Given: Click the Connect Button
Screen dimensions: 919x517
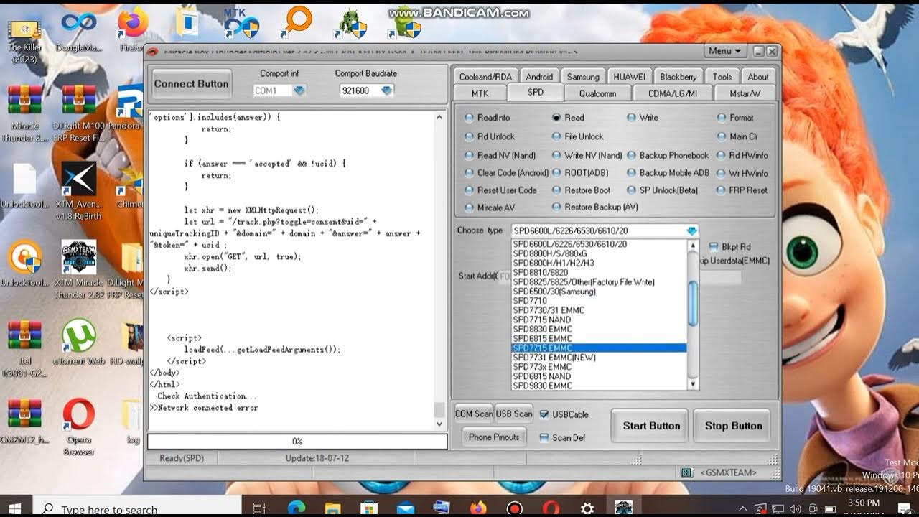Looking at the screenshot, I should tap(191, 84).
